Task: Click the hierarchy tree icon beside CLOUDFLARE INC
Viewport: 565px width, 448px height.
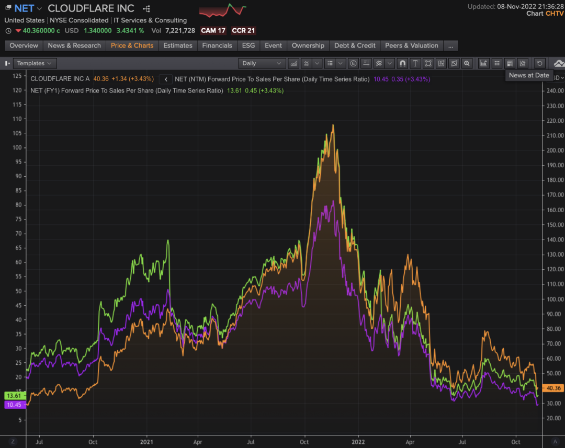Action: [x=146, y=9]
